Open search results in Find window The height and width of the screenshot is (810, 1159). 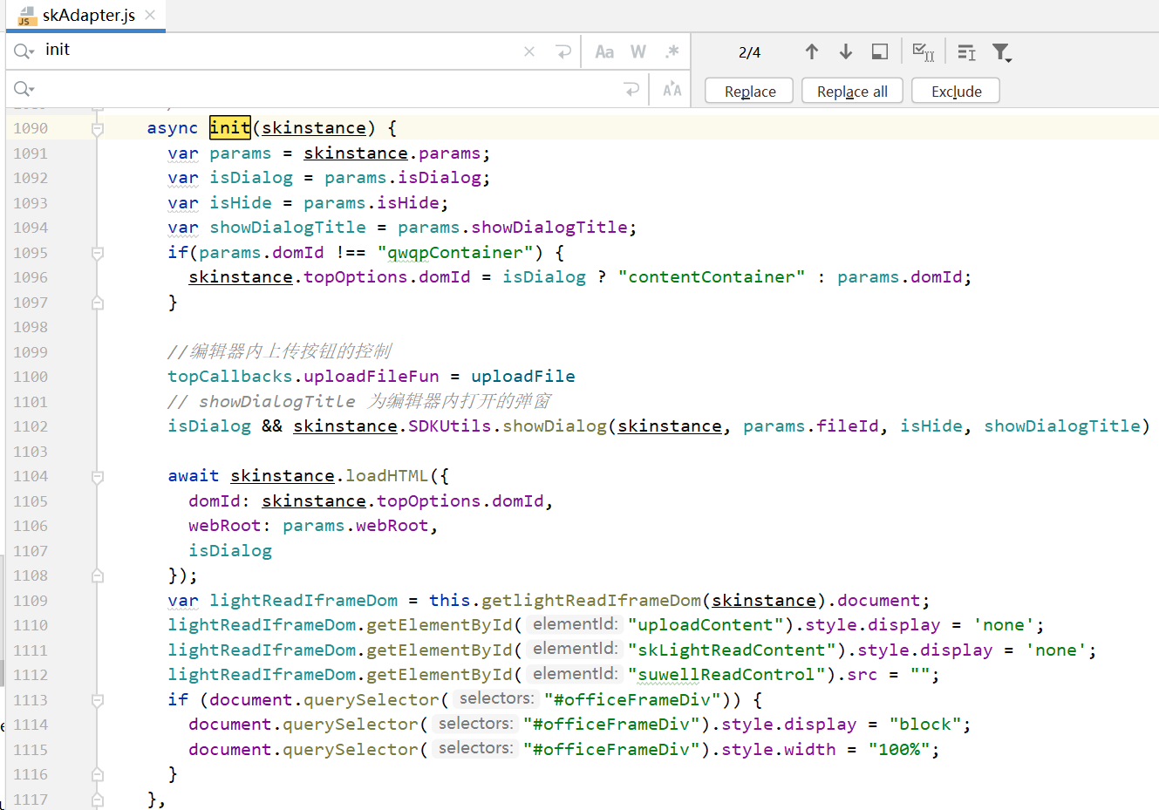[880, 52]
